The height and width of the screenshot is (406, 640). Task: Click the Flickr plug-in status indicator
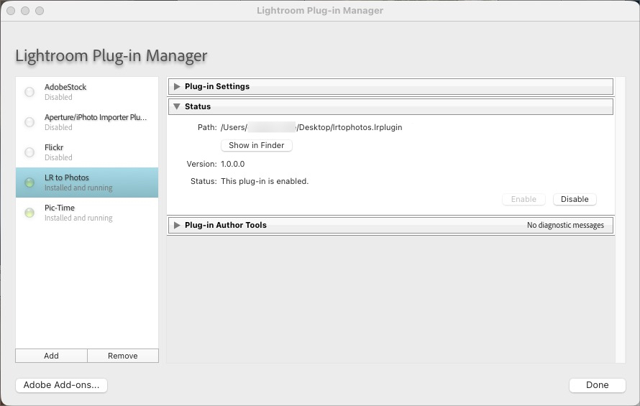pos(29,152)
